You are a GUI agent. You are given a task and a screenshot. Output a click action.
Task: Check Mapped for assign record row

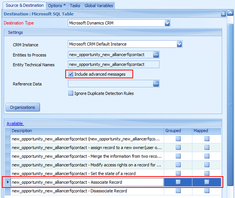point(207,148)
